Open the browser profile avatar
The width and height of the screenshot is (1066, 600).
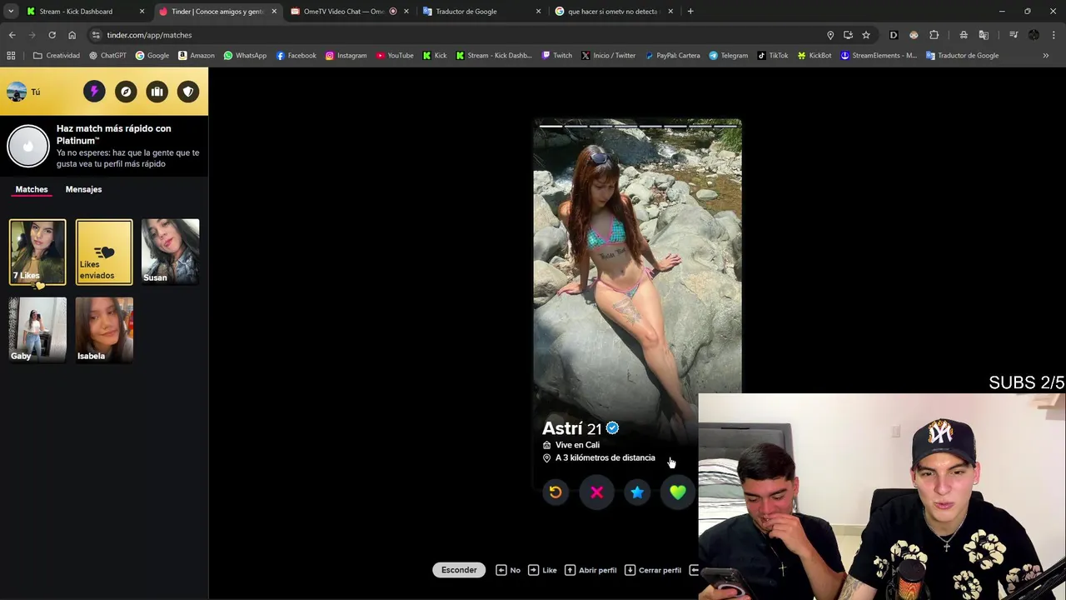(1034, 35)
